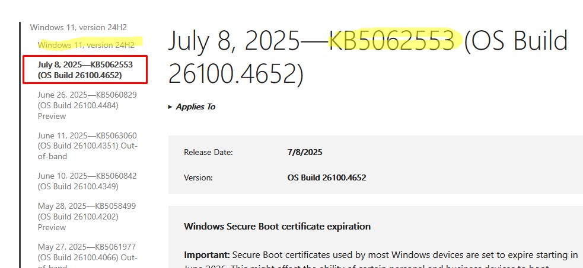The width and height of the screenshot is (583, 268).
Task: Open the Applies To section label
Action: [x=196, y=106]
